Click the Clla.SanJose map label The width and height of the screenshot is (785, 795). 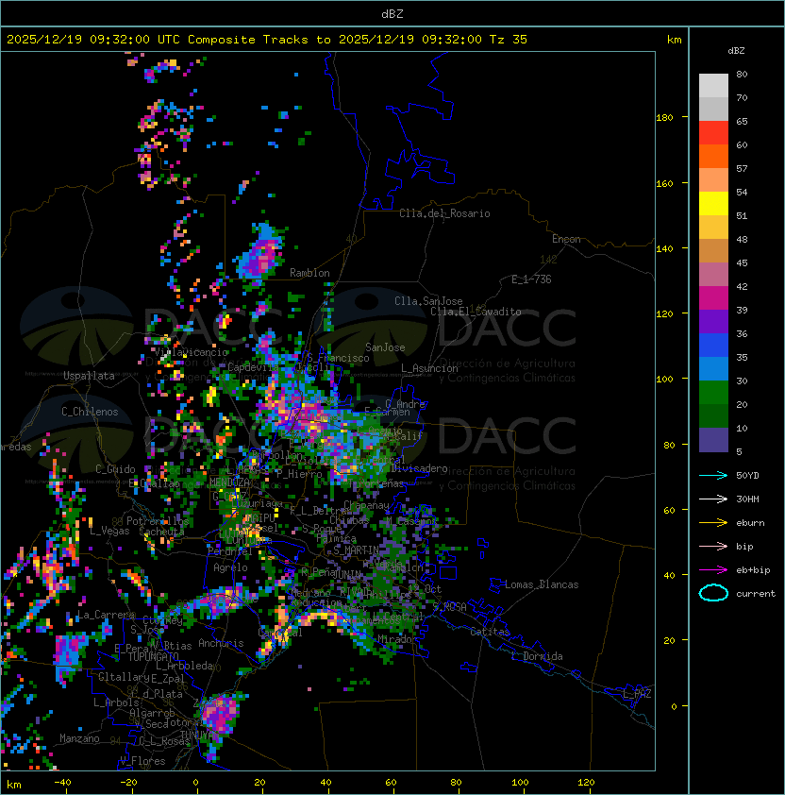tap(428, 301)
